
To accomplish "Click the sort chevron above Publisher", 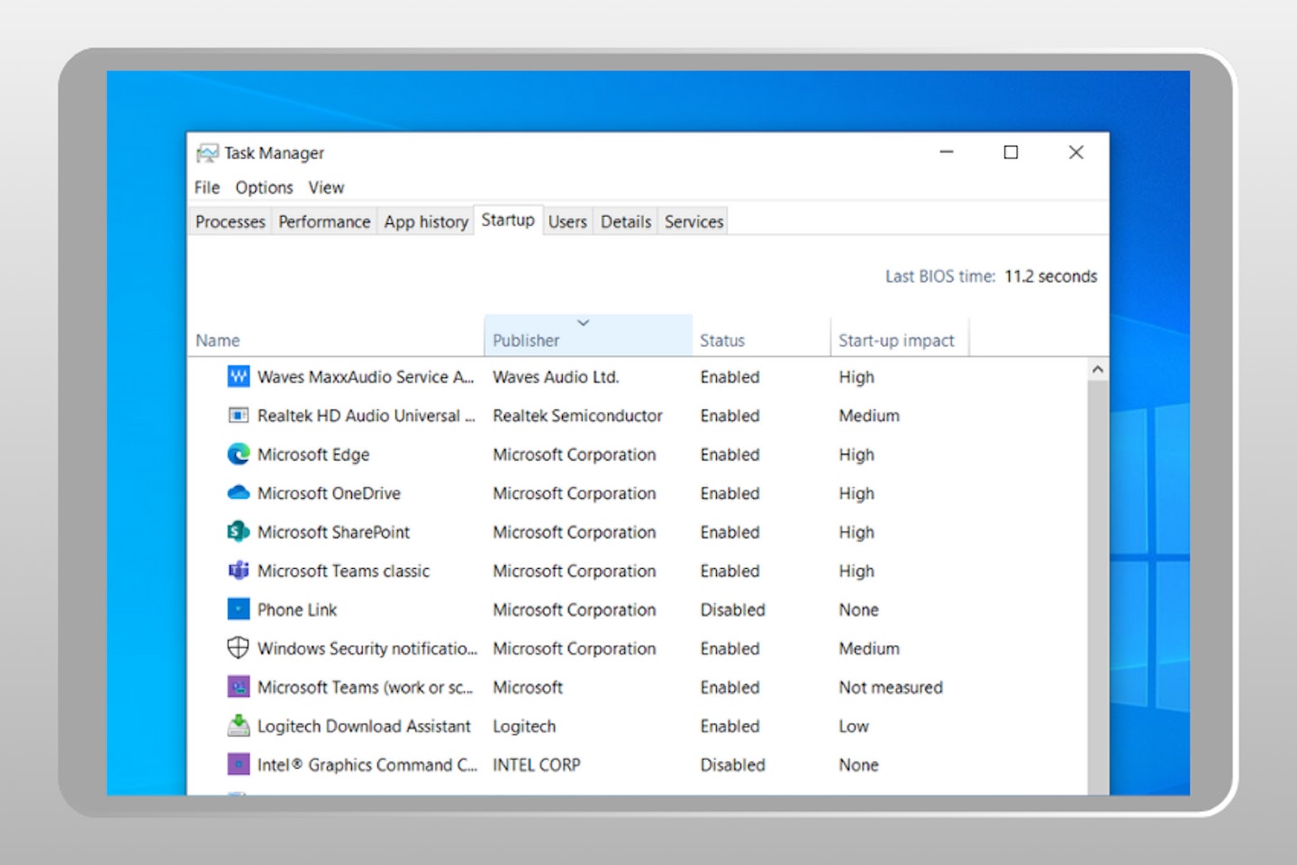I will [583, 322].
